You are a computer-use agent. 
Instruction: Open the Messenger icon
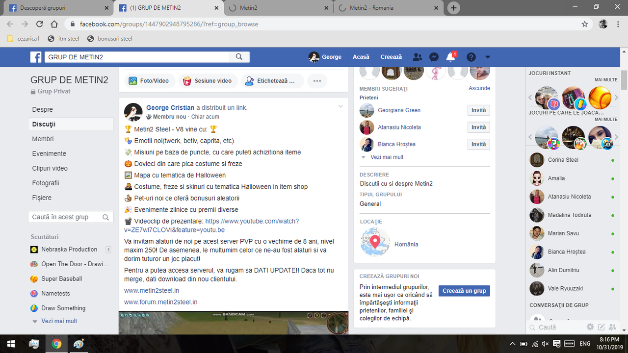(x=434, y=57)
